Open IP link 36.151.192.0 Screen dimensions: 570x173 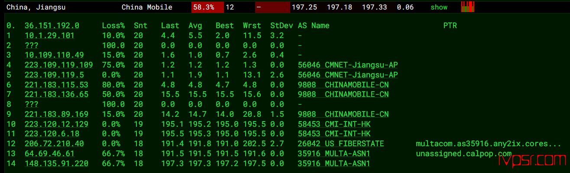click(x=52, y=26)
